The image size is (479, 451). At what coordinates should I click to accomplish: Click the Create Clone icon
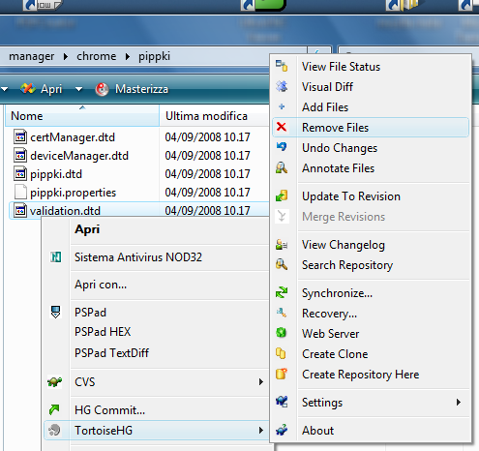pos(281,353)
